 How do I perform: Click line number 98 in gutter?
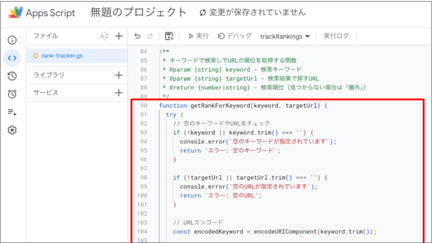[144, 178]
